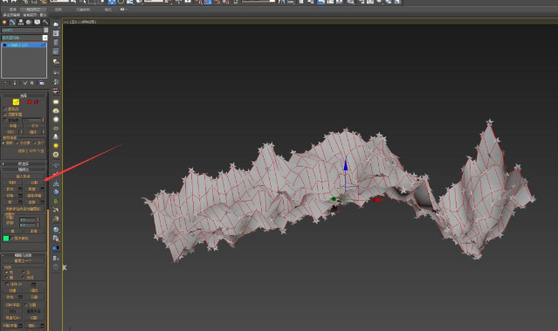Select the Element sub-object cube icon
Screen dimensions: 558x331
[x=36, y=102]
